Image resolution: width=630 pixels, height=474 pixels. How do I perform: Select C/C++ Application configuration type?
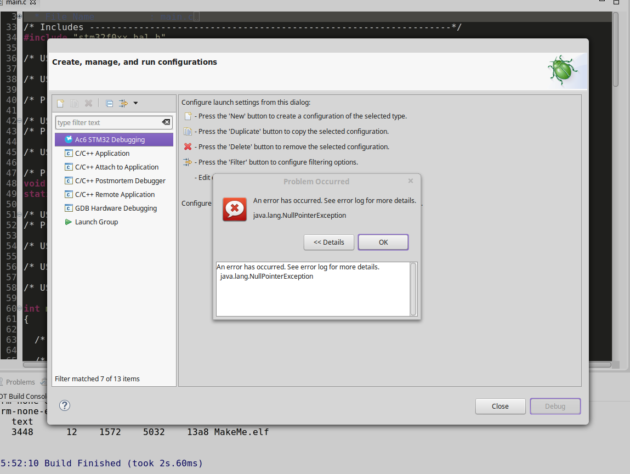point(102,154)
